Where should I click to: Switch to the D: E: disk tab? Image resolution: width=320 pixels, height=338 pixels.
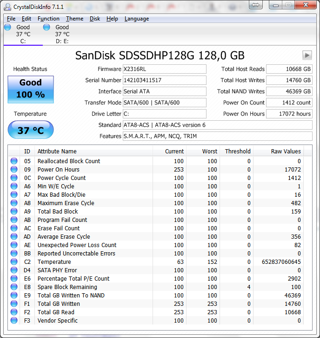(x=62, y=34)
